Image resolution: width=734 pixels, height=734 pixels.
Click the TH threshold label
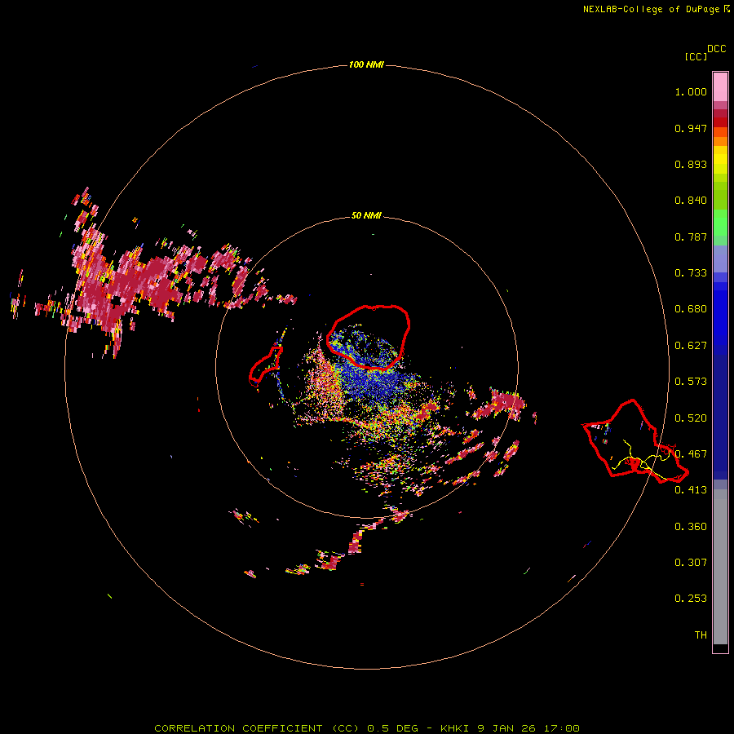701,635
